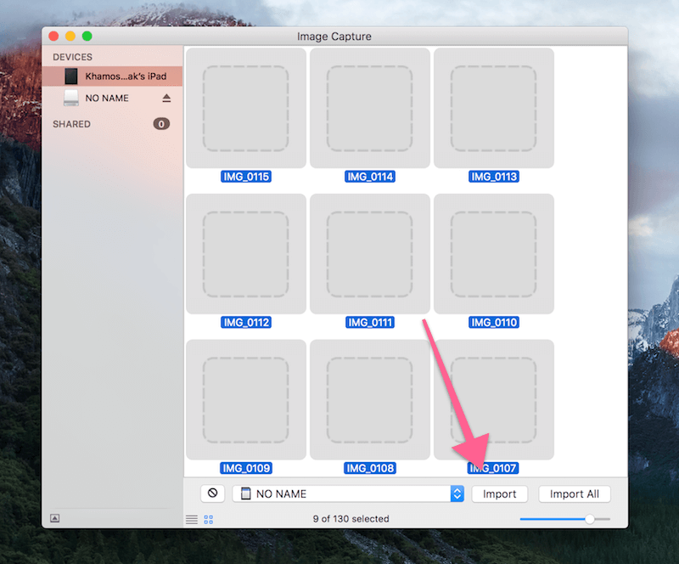This screenshot has width=679, height=564.
Task: Select the IMG_0115 thumbnail
Action: pos(246,108)
